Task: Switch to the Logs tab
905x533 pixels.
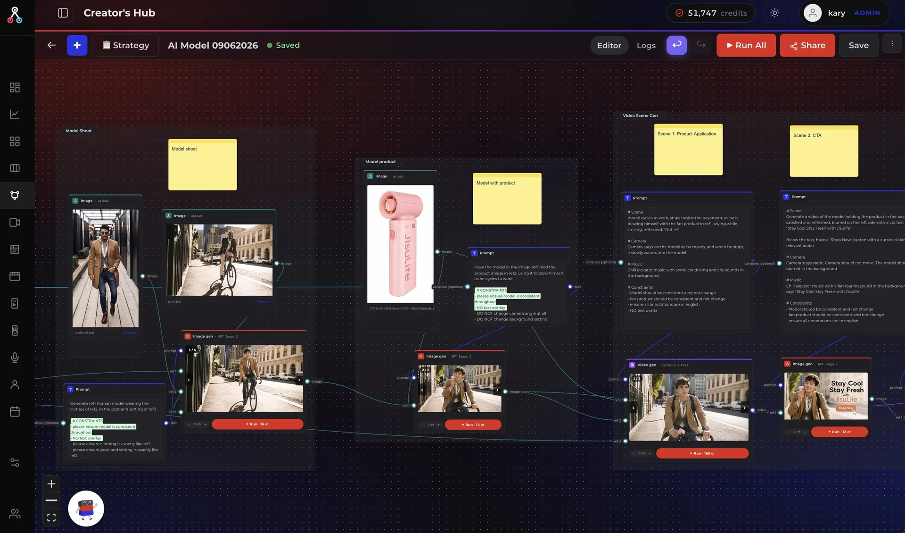Action: pos(646,45)
